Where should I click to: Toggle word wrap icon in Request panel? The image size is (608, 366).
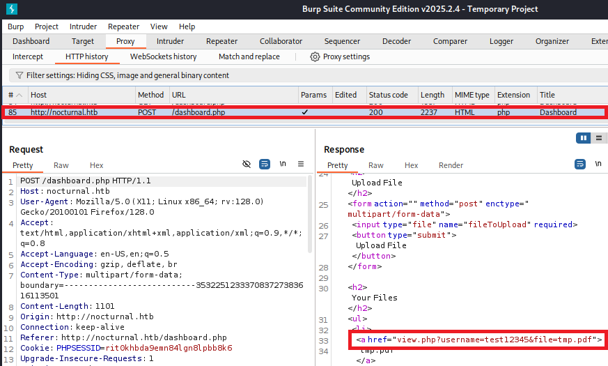[265, 164]
